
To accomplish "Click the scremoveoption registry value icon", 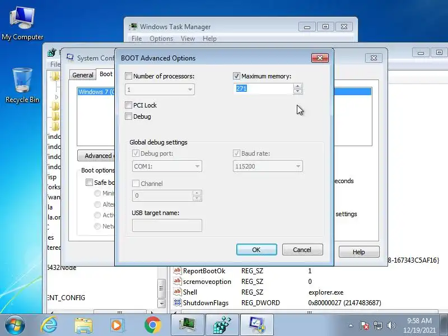I will coord(177,281).
